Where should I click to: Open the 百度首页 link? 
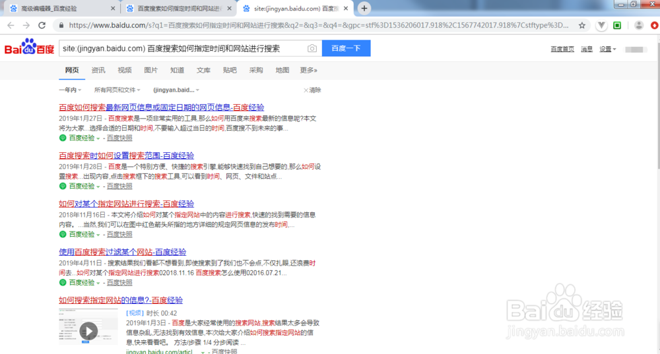tap(562, 49)
